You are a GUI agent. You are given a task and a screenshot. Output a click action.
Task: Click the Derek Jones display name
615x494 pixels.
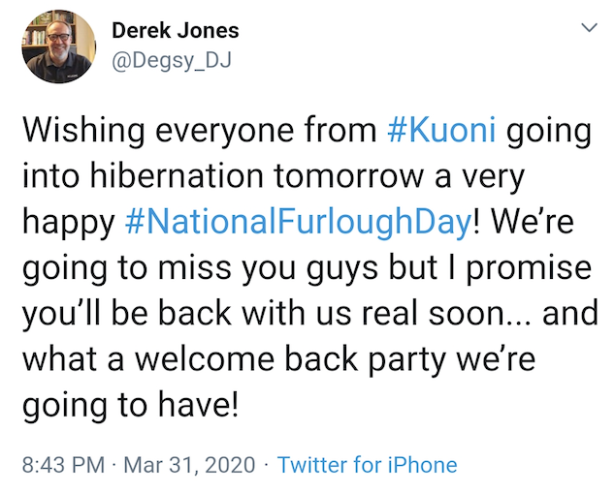[x=175, y=30]
